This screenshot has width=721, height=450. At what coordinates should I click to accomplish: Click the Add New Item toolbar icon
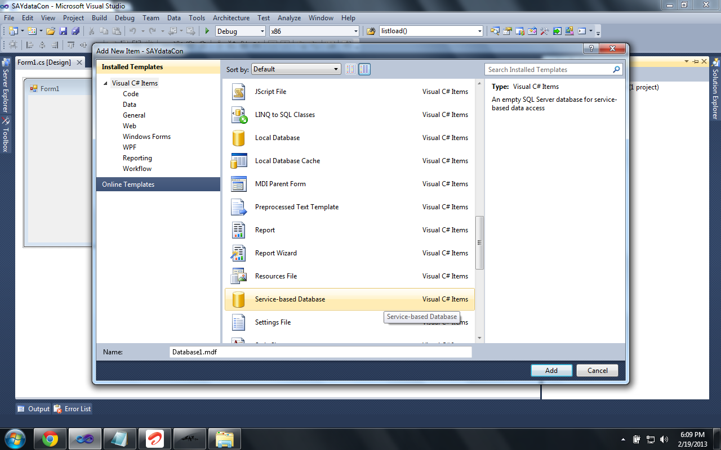pyautogui.click(x=32, y=31)
